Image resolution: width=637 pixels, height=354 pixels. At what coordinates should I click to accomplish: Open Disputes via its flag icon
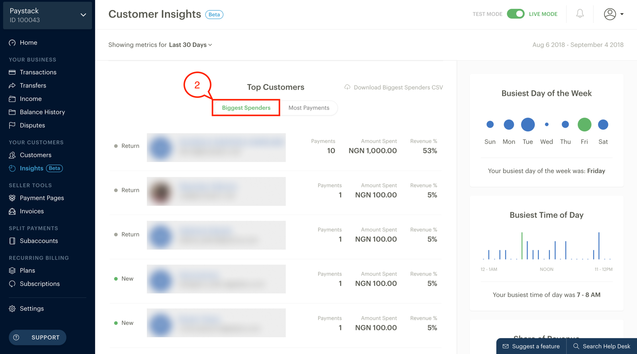point(12,125)
